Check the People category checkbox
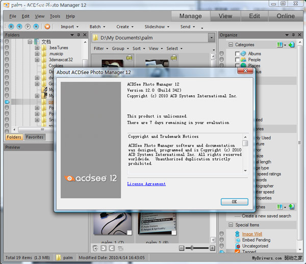The image size is (306, 264). (237, 60)
